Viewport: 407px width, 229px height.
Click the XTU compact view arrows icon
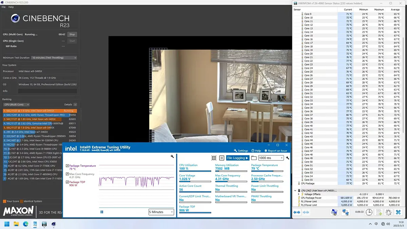coord(214,158)
